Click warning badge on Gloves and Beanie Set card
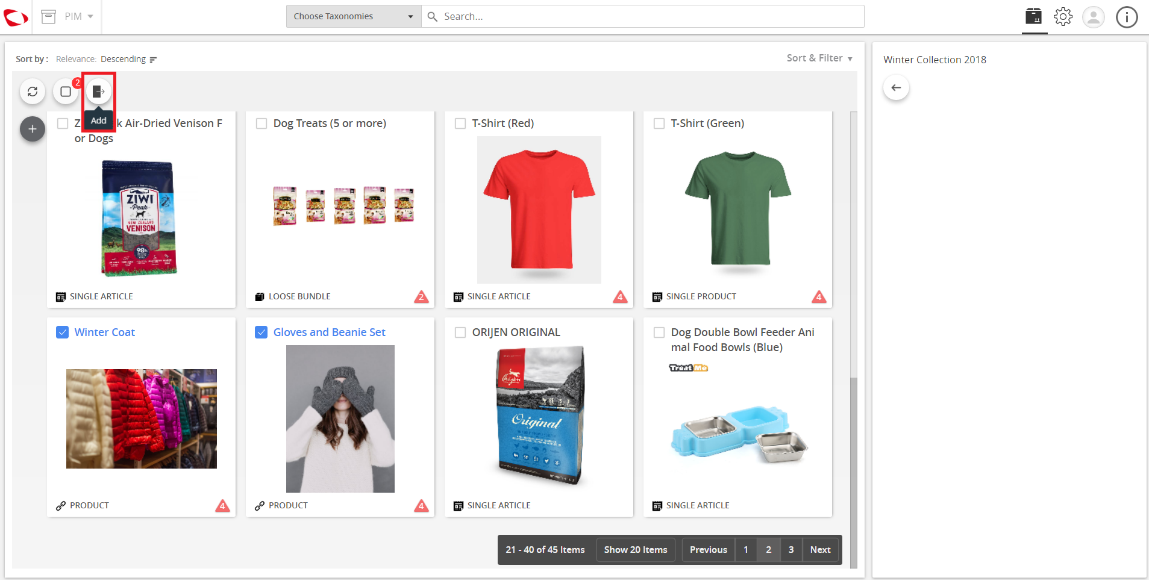This screenshot has width=1149, height=580. (x=421, y=505)
